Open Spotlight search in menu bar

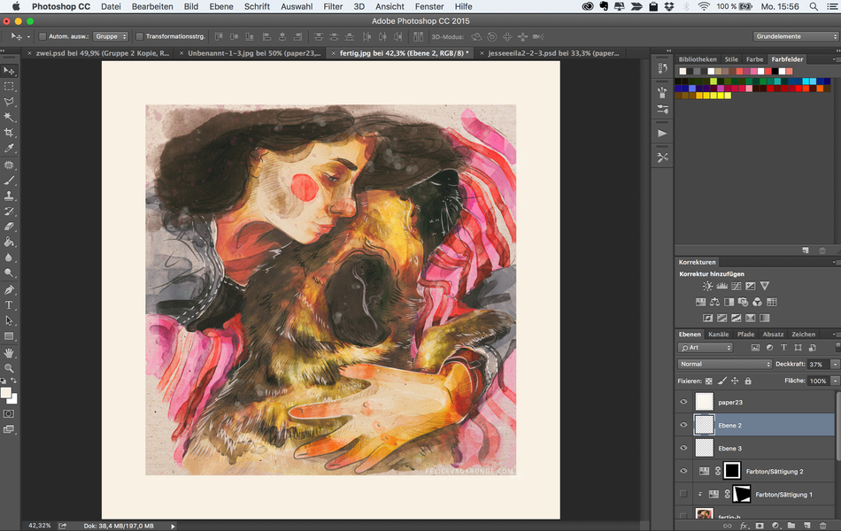tap(814, 6)
